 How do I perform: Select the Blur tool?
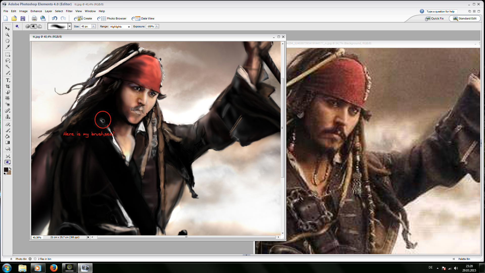tap(8, 156)
